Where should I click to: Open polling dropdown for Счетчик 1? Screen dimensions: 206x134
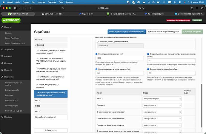(162, 105)
